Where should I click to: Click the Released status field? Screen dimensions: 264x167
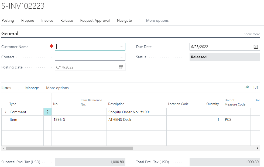click(x=225, y=57)
